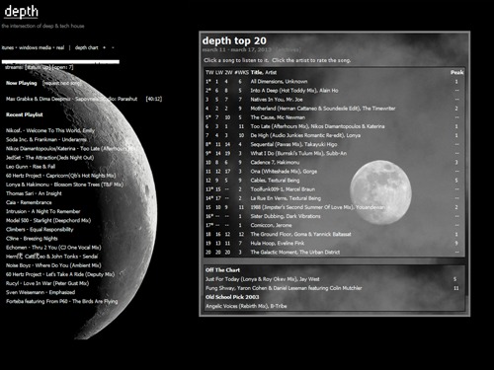Play the song All Dimensions
The image size is (494, 370).
(266, 82)
